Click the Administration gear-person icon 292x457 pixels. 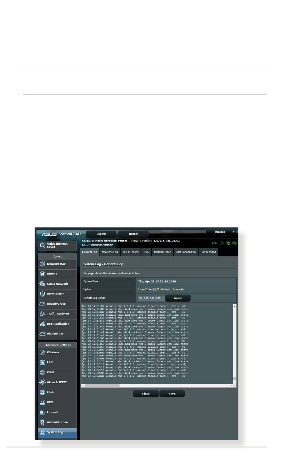42,422
